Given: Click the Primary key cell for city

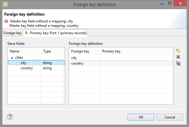Looking at the screenshot, I should [x=136, y=58].
